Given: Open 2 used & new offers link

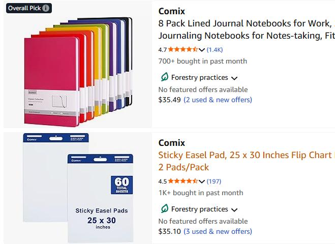Looking at the screenshot, I should click(x=218, y=100).
